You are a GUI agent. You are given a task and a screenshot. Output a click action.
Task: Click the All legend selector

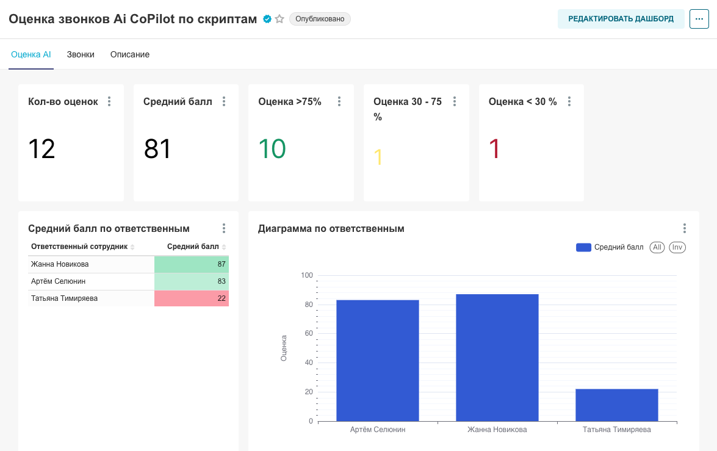pyautogui.click(x=657, y=247)
